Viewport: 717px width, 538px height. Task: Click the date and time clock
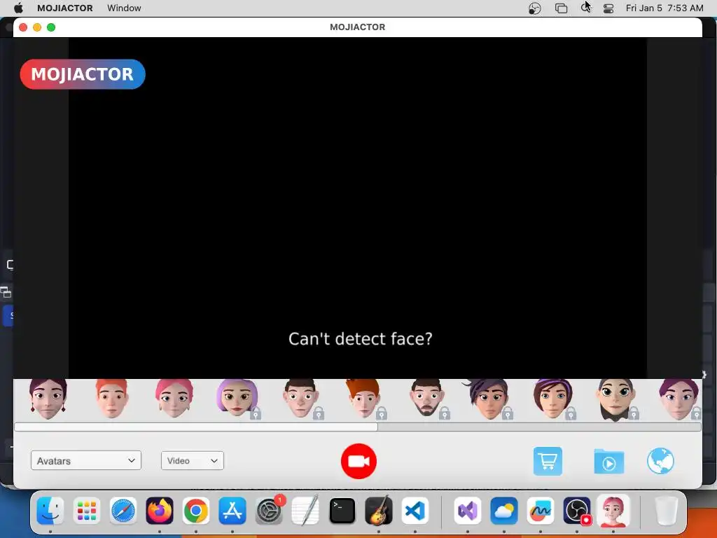tap(664, 8)
